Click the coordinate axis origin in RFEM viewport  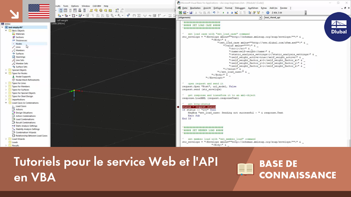[x=74, y=91]
